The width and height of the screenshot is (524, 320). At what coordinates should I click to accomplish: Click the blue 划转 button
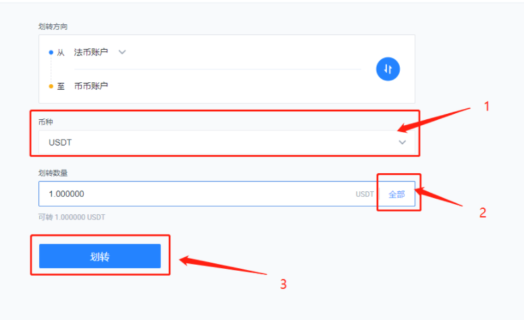(x=100, y=256)
